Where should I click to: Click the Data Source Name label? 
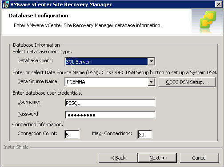38,81
